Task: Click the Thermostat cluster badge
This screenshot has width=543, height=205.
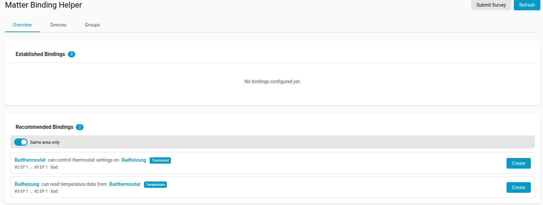Action: 160,160
